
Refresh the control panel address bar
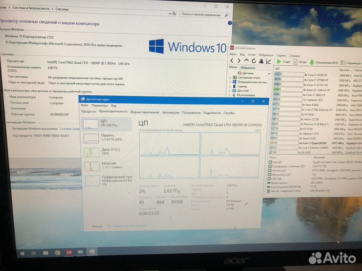(x=174, y=14)
